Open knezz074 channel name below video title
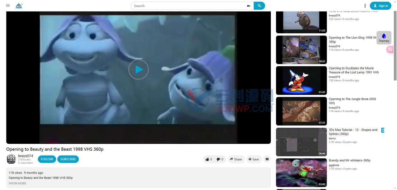The height and width of the screenshot is (190, 397). (26, 156)
